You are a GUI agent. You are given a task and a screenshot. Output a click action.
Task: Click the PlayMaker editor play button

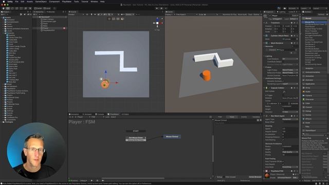(x=92, y=180)
